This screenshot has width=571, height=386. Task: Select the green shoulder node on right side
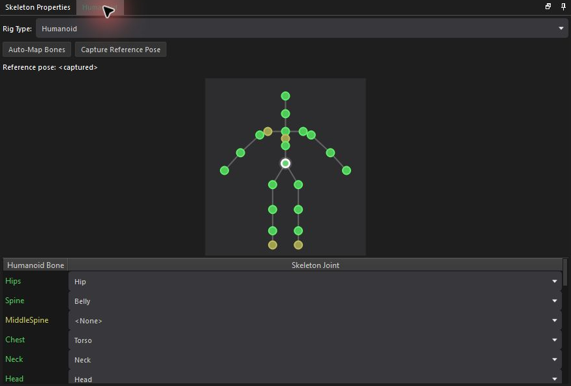[303, 131]
